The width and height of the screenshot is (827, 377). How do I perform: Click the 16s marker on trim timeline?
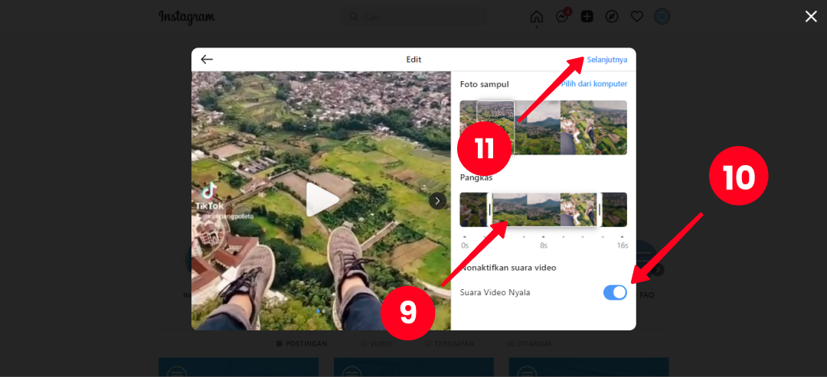point(623,245)
